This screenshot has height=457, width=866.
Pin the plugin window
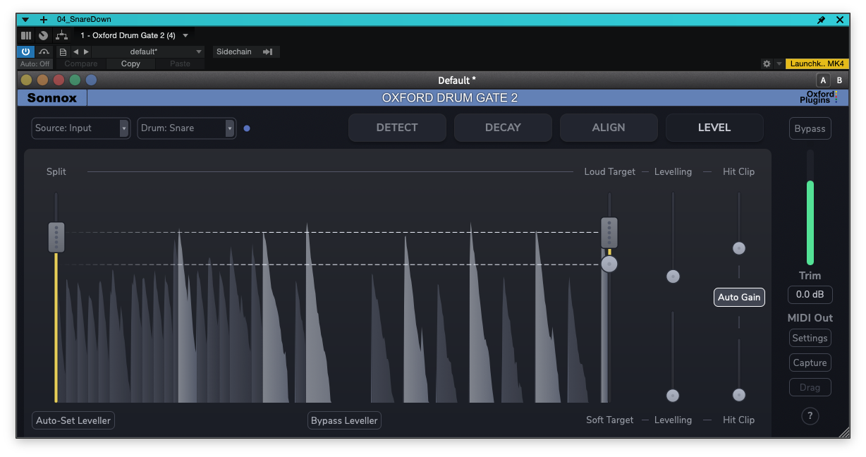coord(822,20)
